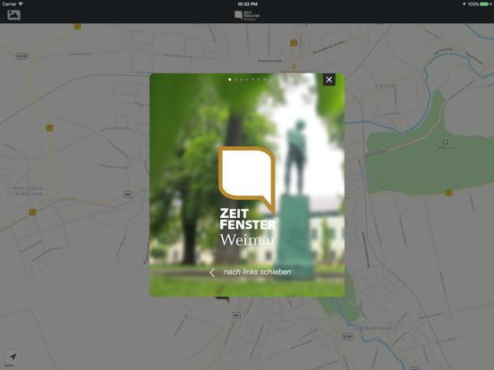This screenshot has height=370, width=494.
Task: Tap the 'nach links schieben' hint text
Action: click(257, 272)
